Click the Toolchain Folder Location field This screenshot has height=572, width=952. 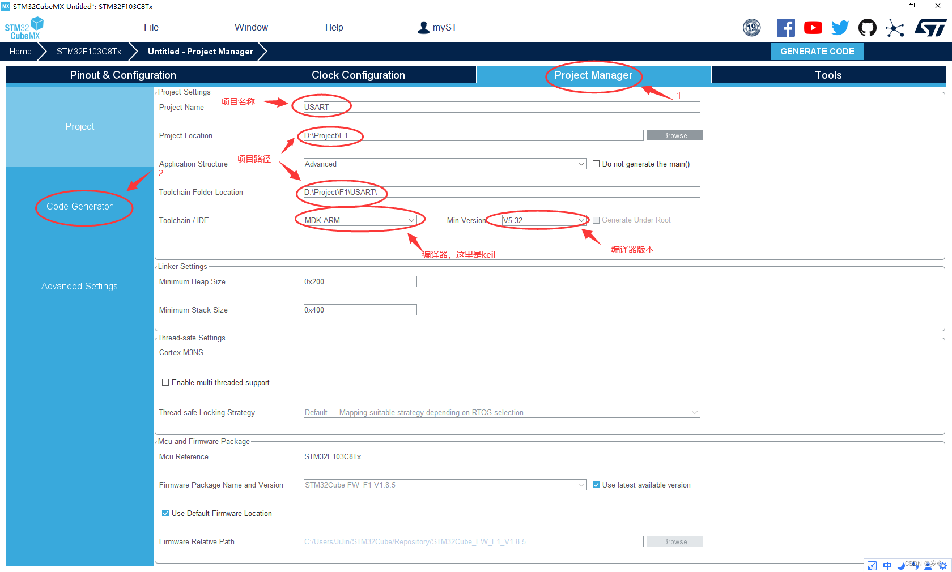tap(501, 192)
